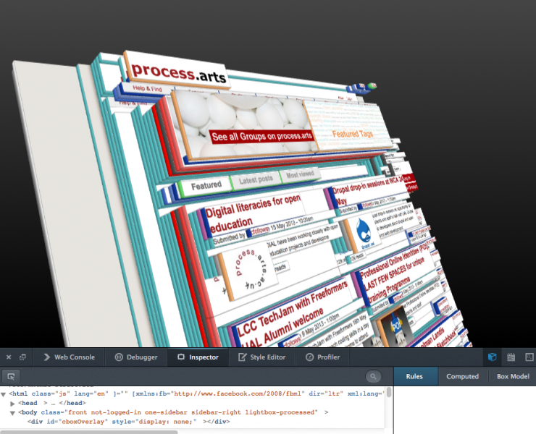Open Professional Online Identities post
This screenshot has height=434, width=536.
(393, 275)
